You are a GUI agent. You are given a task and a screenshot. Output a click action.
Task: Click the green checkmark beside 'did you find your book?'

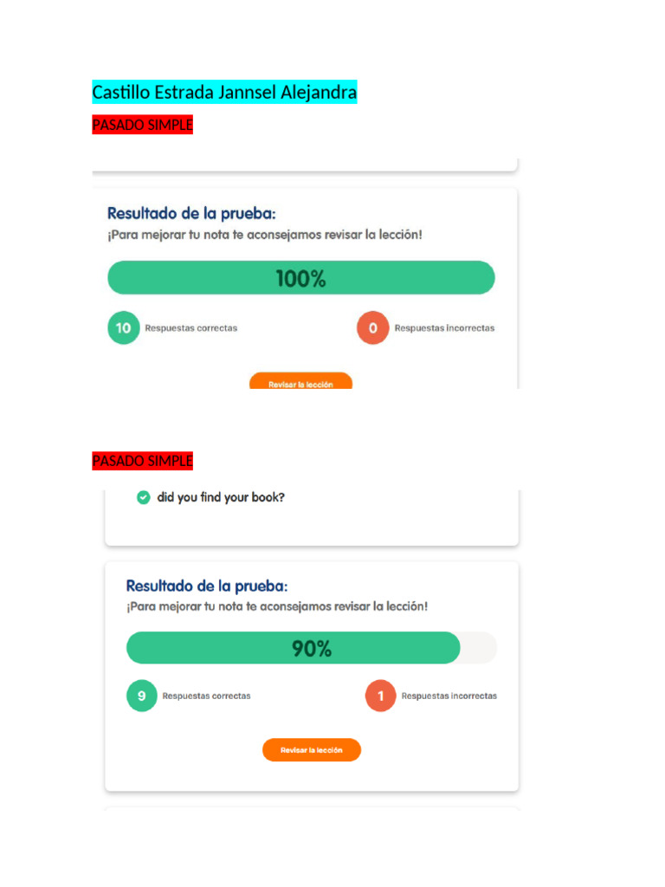click(x=144, y=497)
